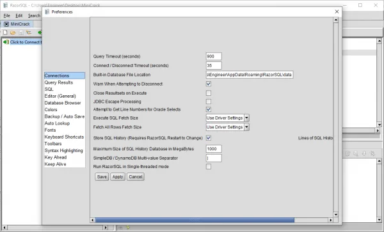Enable Run RazorSQL in Single-threaded mode

(209, 166)
